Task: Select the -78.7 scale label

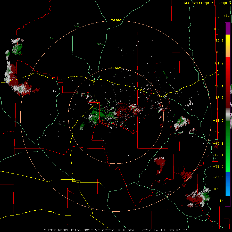Action: tap(218, 167)
